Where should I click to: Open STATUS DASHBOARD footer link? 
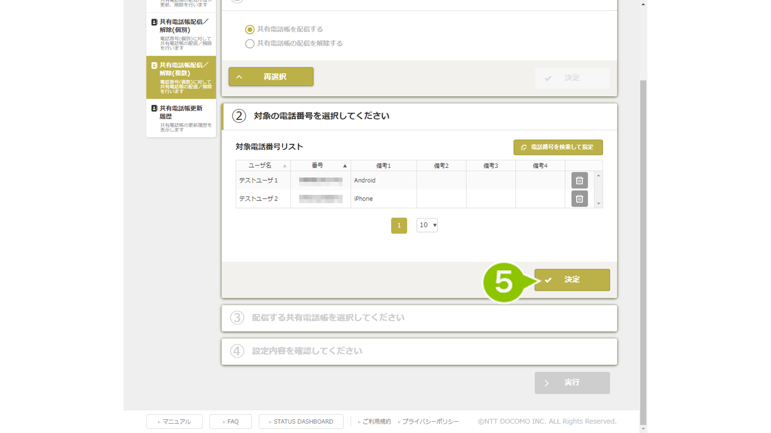coord(301,422)
